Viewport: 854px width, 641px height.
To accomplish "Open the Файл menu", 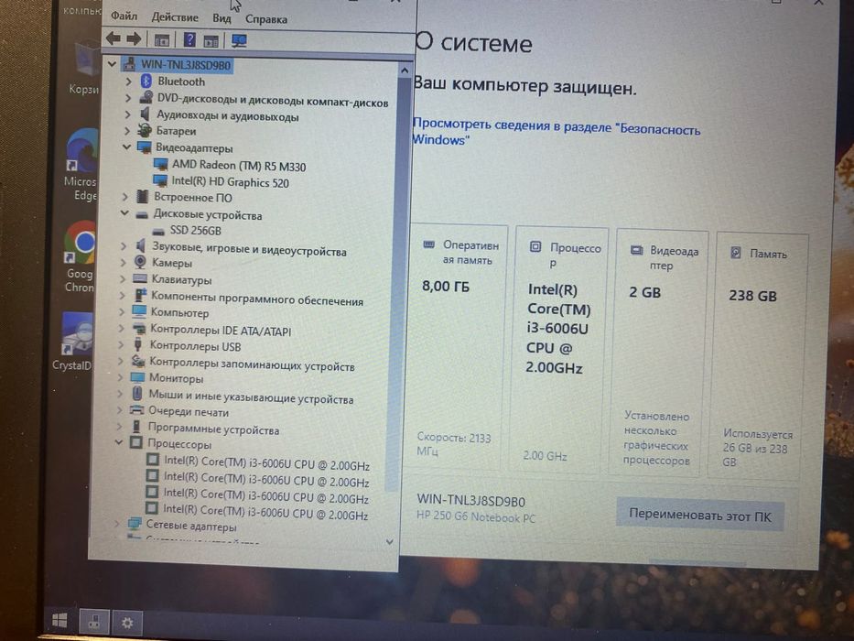I will pos(124,16).
